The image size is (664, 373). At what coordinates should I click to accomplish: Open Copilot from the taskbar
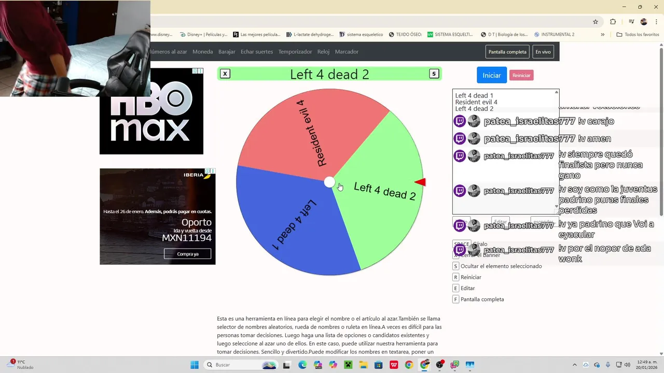click(x=333, y=365)
